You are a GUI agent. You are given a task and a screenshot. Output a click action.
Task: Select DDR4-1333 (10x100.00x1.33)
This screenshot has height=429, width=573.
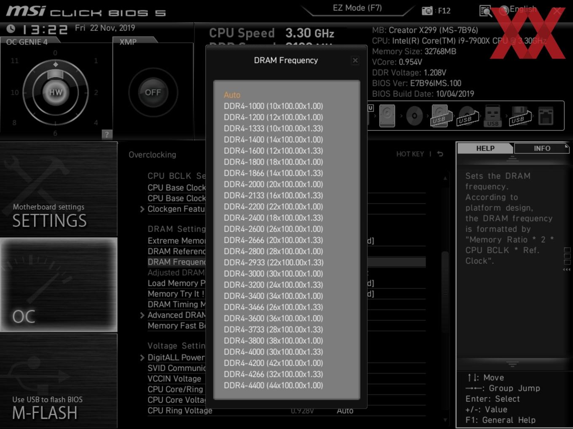pos(273,128)
